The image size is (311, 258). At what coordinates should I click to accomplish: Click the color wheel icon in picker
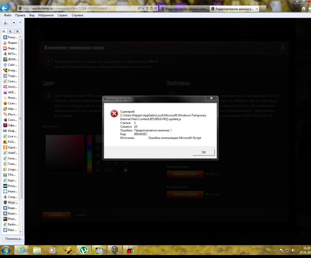[125, 170]
